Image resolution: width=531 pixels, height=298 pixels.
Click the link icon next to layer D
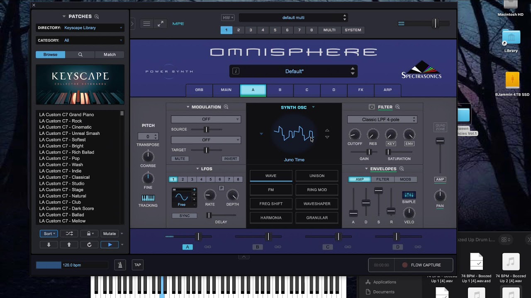point(418,247)
